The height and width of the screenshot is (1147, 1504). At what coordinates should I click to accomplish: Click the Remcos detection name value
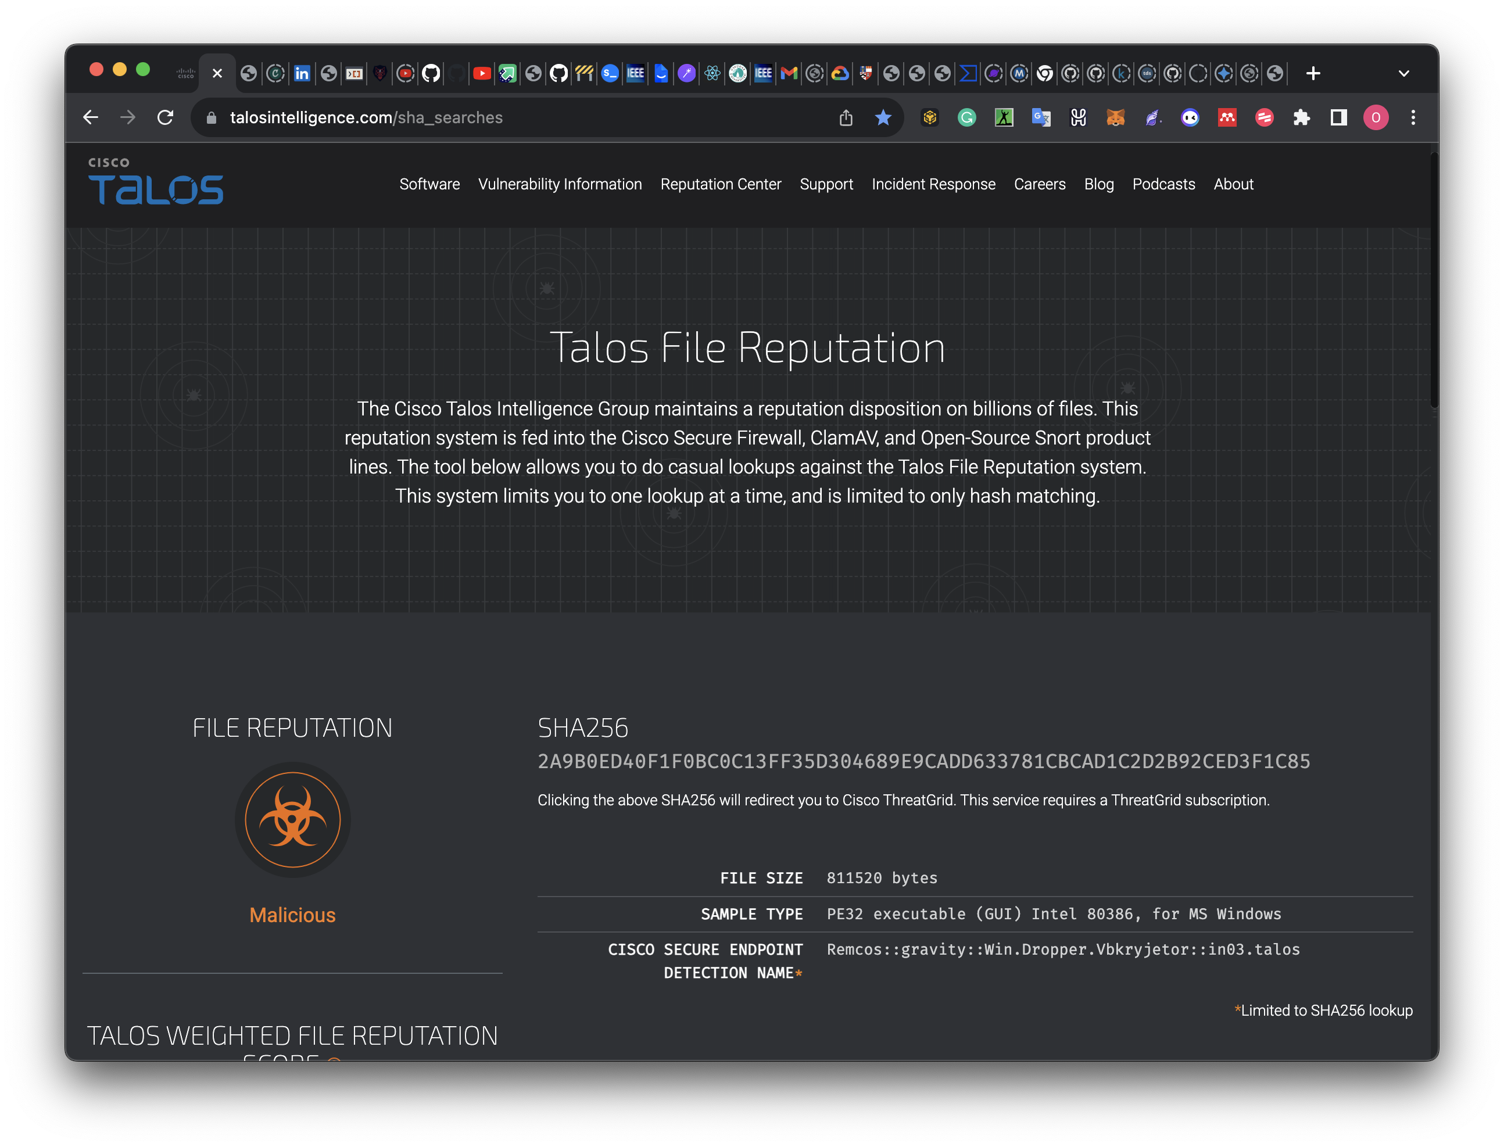point(1063,949)
